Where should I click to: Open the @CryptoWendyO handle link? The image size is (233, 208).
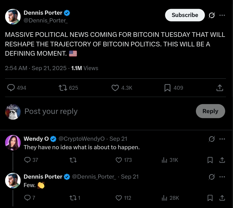[x=81, y=139]
